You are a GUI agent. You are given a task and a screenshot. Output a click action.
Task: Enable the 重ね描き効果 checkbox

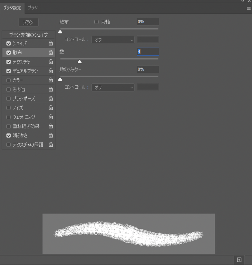point(8,126)
